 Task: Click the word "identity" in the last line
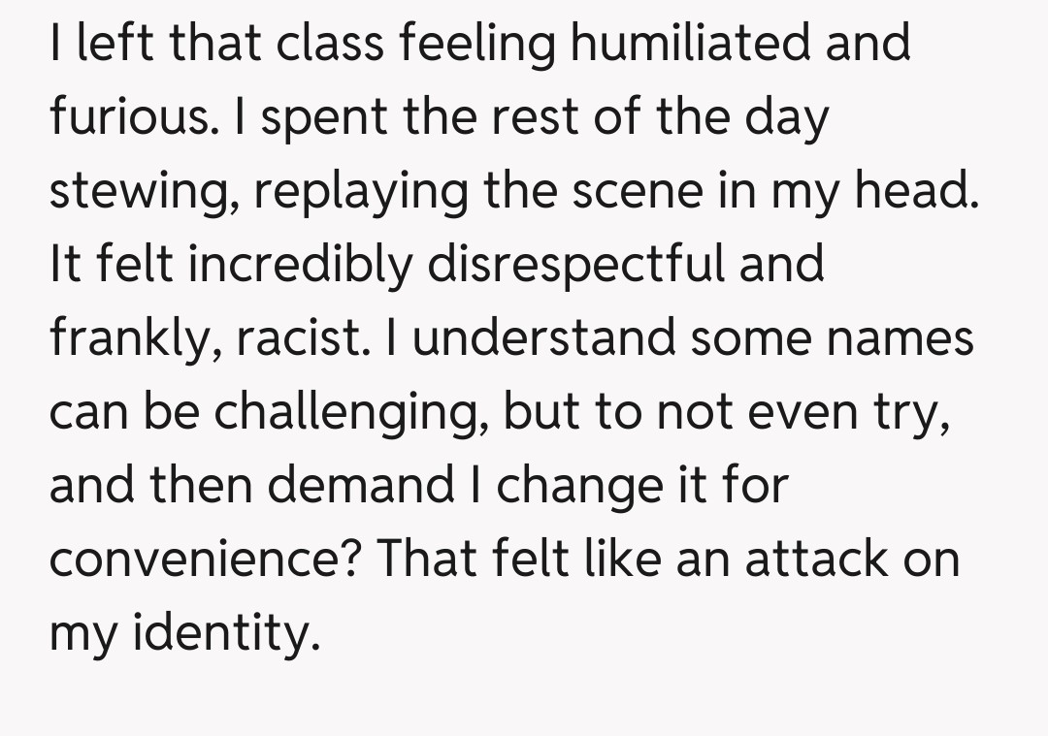227,632
